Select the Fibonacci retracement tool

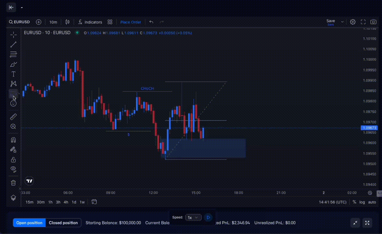[13, 54]
